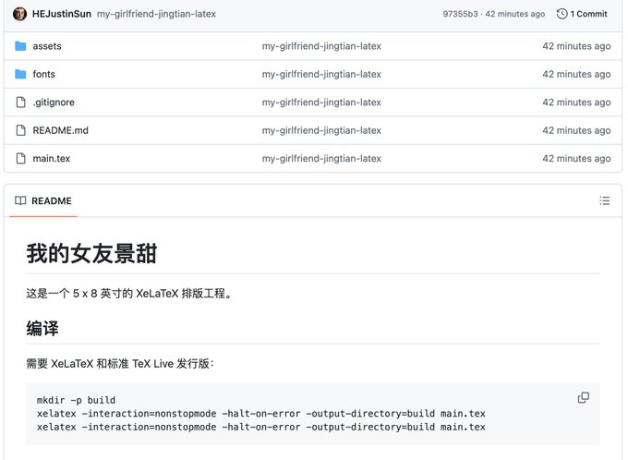Click the fonts folder icon

tap(20, 74)
